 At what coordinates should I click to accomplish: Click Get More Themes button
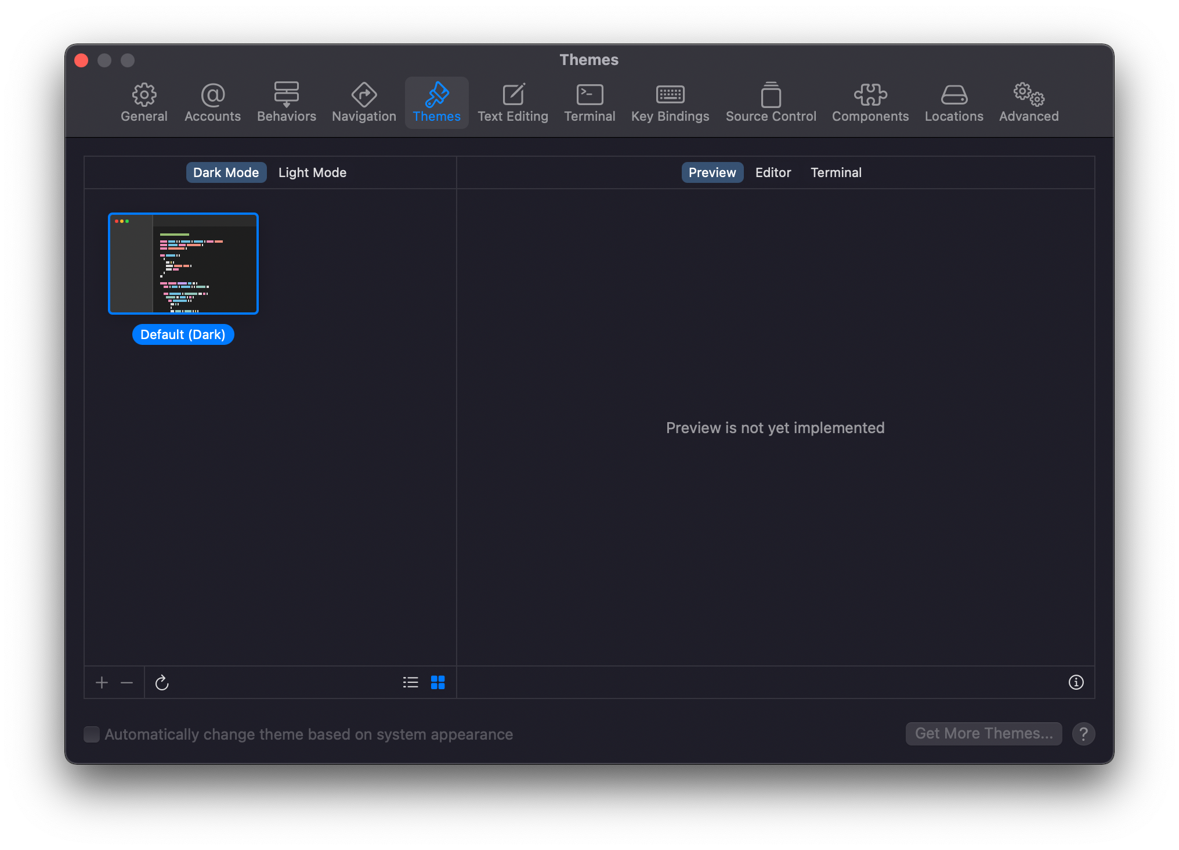click(x=983, y=733)
